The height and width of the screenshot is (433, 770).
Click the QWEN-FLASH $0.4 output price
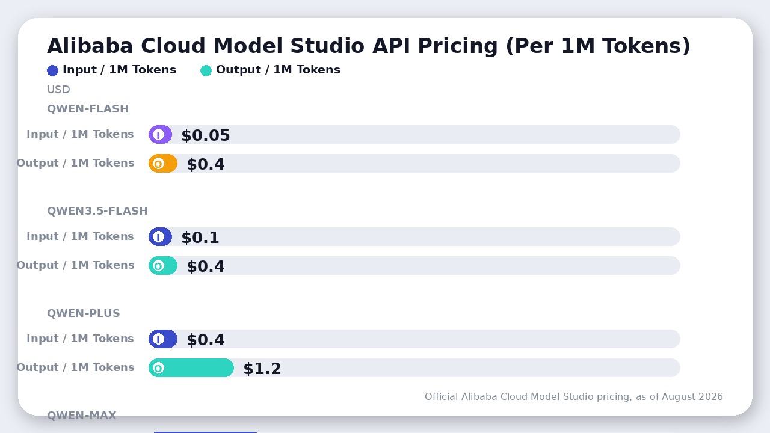point(206,164)
